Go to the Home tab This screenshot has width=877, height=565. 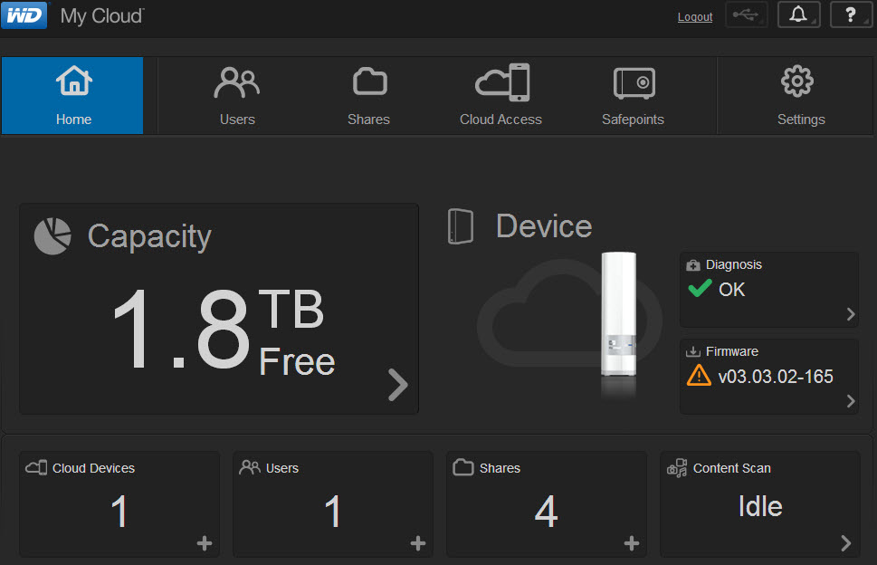coord(72,95)
